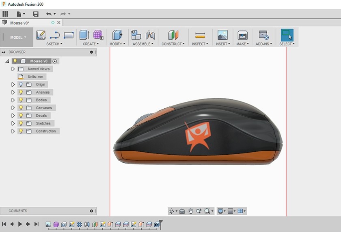Toggle Origin folder visibility bulb

pos(21,85)
